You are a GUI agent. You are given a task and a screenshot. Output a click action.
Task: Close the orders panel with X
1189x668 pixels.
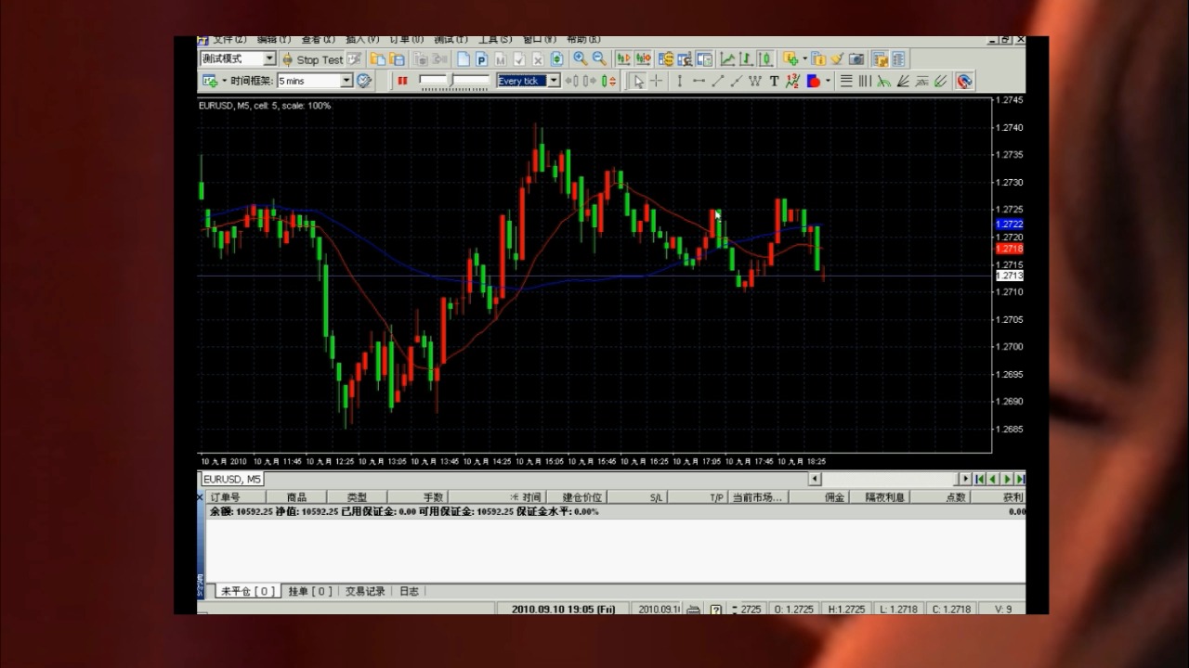click(x=200, y=497)
